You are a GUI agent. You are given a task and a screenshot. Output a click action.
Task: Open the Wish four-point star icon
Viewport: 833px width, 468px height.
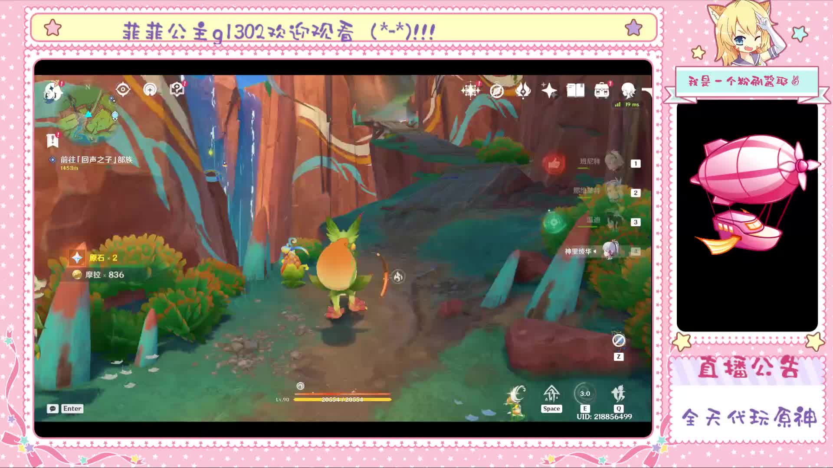click(x=549, y=91)
